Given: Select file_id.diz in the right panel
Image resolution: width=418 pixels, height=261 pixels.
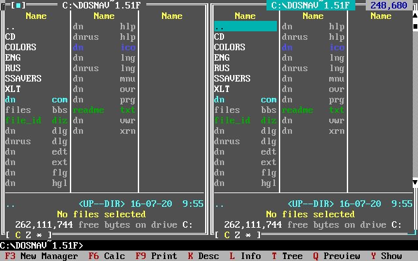Looking at the screenshot, I should (x=246, y=120).
